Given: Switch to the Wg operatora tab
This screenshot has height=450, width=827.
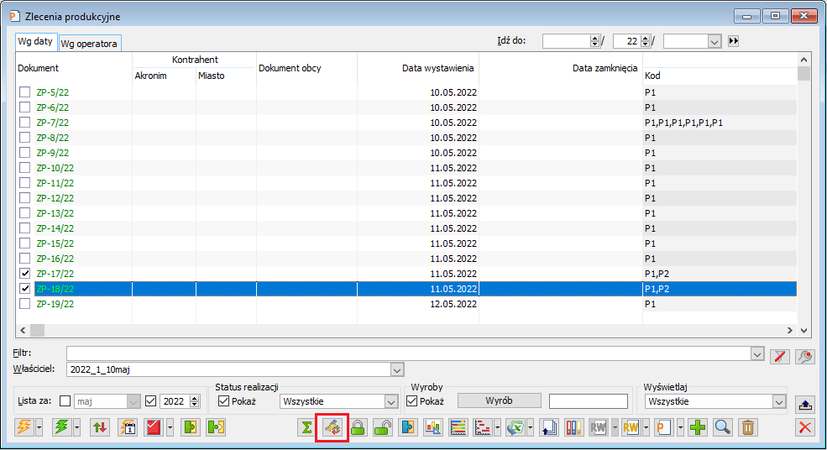Looking at the screenshot, I should click(x=89, y=44).
